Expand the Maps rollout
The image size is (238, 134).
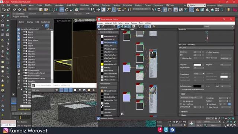point(183,115)
